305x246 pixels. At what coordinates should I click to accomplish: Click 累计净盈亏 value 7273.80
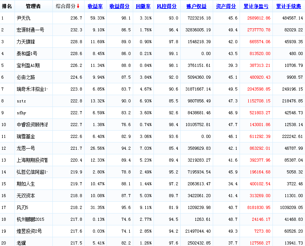[x=262, y=231]
